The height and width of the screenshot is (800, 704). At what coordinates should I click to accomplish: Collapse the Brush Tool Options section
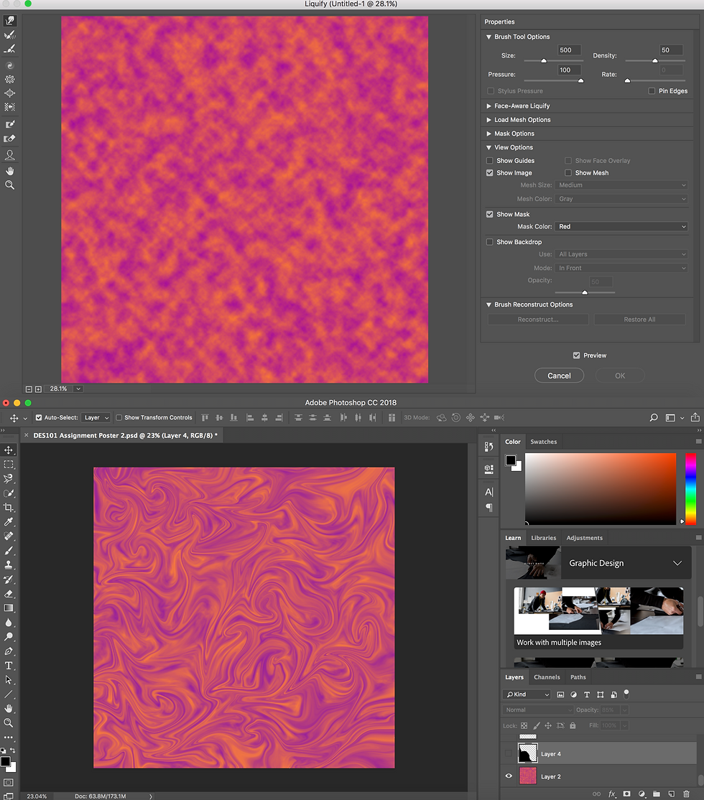(x=488, y=37)
